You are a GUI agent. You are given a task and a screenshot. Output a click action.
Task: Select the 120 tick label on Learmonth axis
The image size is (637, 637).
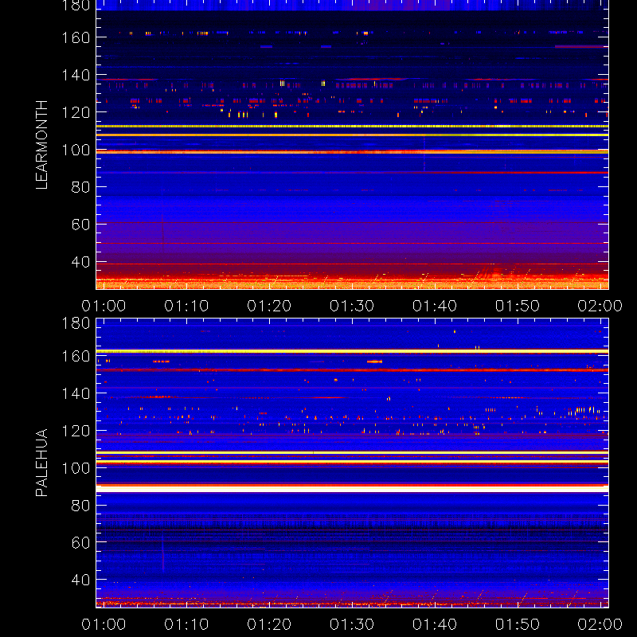tap(76, 112)
